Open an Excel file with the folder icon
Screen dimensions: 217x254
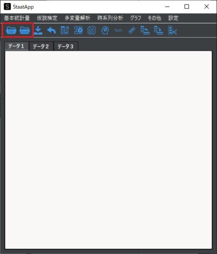(25, 30)
